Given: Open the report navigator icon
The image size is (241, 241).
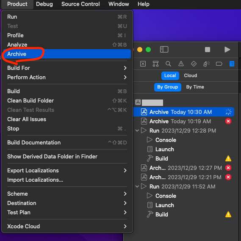Looking at the screenshot, I should 232,64.
